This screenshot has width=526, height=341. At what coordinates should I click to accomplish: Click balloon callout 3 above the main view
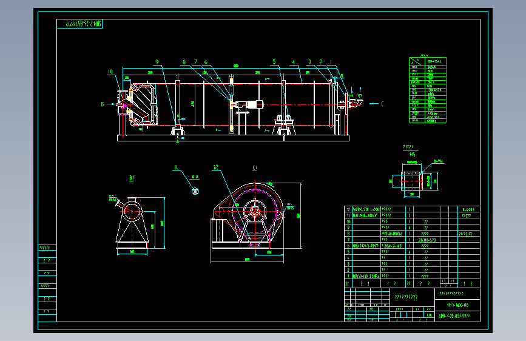(x=309, y=62)
